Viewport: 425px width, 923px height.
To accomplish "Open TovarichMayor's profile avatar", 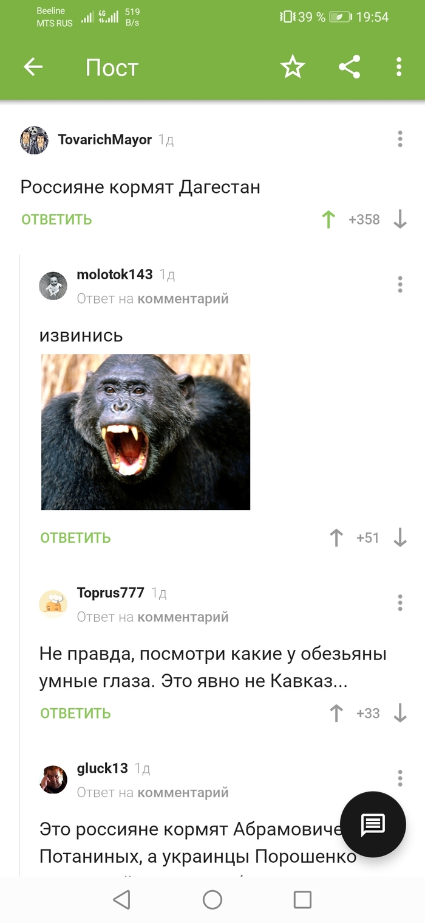I will 34,140.
